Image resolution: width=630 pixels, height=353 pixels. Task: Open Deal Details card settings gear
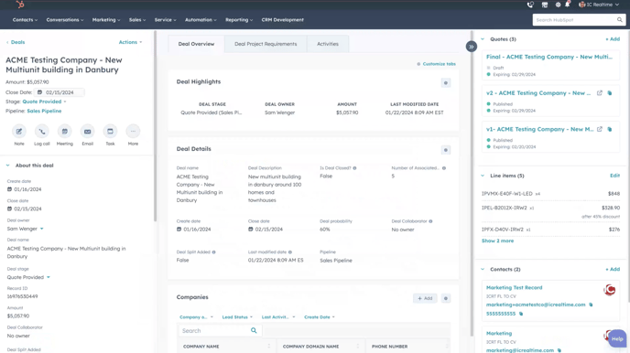[446, 150]
